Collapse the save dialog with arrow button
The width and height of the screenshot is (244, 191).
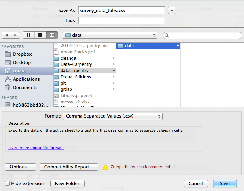click(x=172, y=10)
